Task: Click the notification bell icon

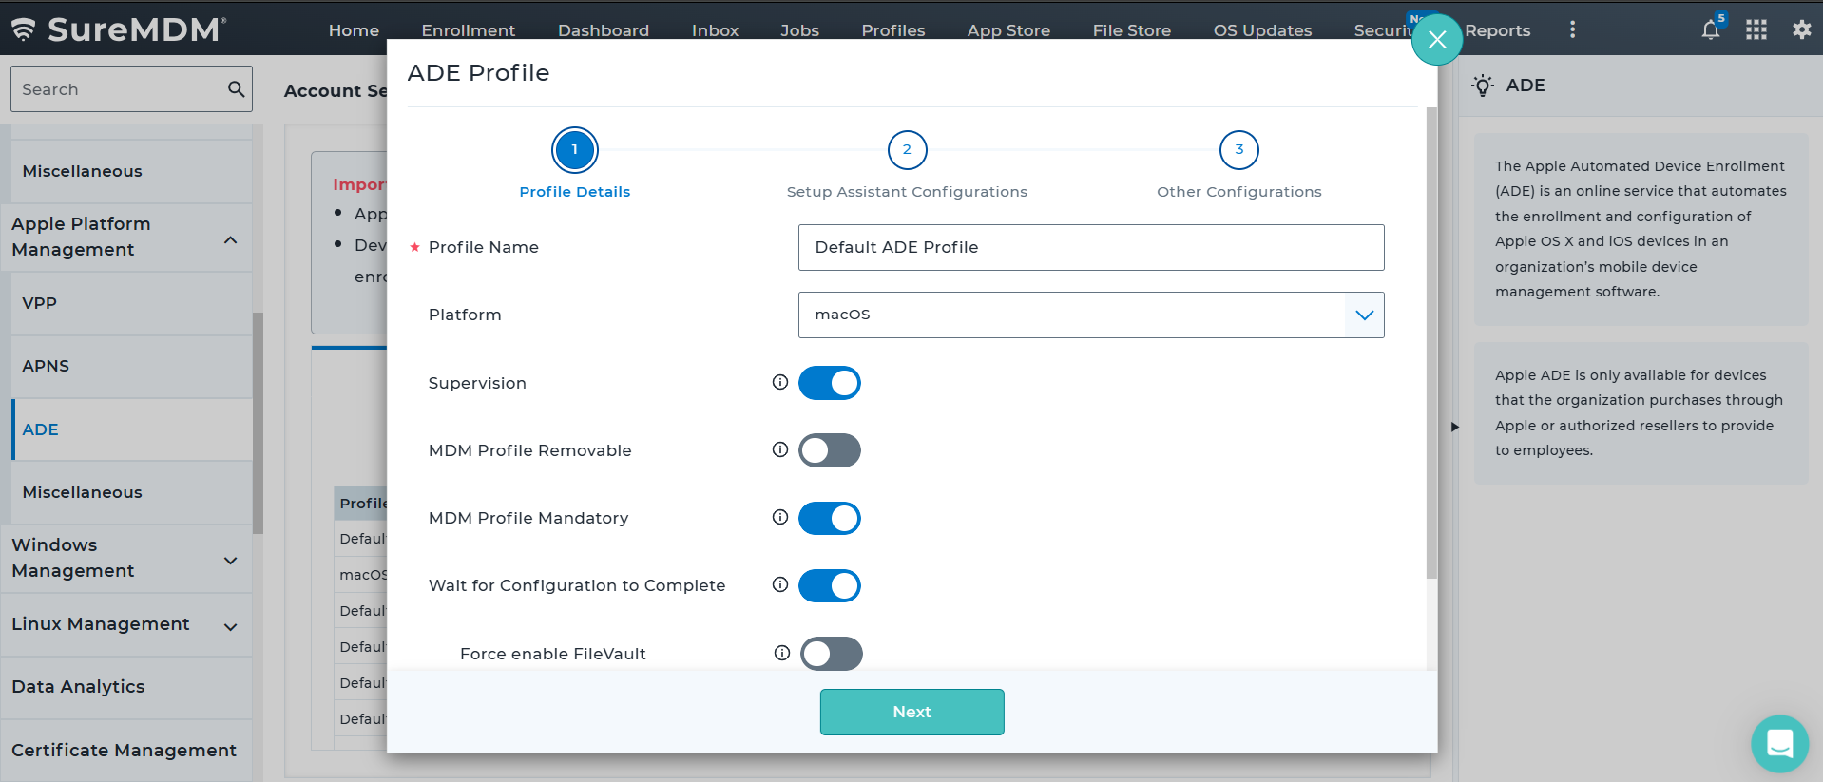Action: [1710, 30]
